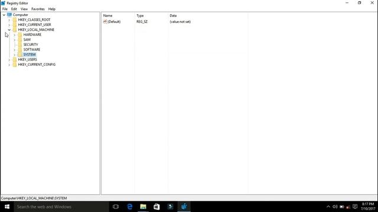Select the (Default) value name
The image size is (378, 212).
click(114, 22)
